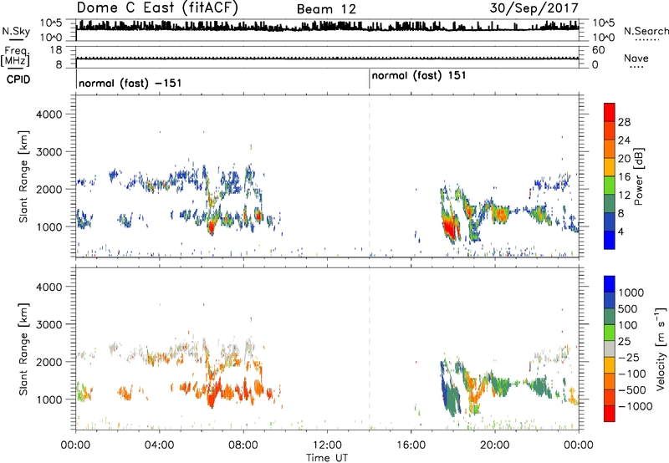Select the "N.Search" legend label
Image resolution: width=669 pixels, height=463 pixels.
tap(646, 31)
